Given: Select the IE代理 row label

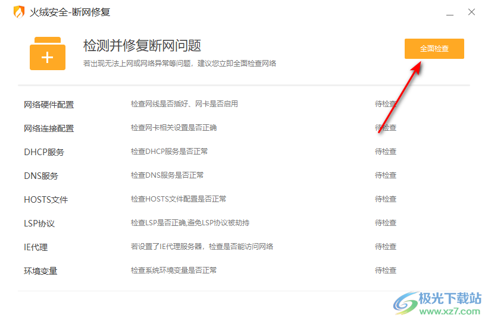Looking at the screenshot, I should coord(36,247).
